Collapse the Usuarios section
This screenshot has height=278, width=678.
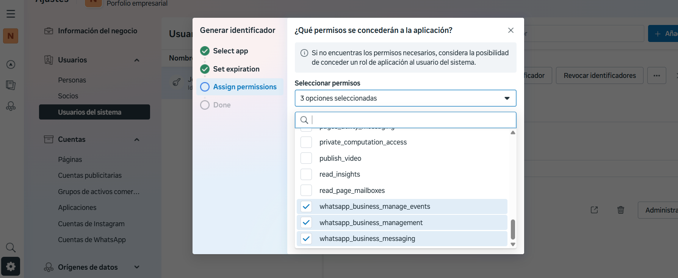pos(137,60)
